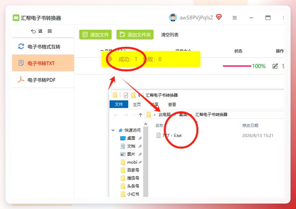The height and width of the screenshot is (209, 296).
Task: Click Explorer up-one-level arrow
Action: coord(140,115)
